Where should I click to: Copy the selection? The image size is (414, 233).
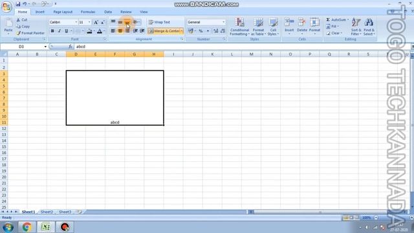pos(23,27)
